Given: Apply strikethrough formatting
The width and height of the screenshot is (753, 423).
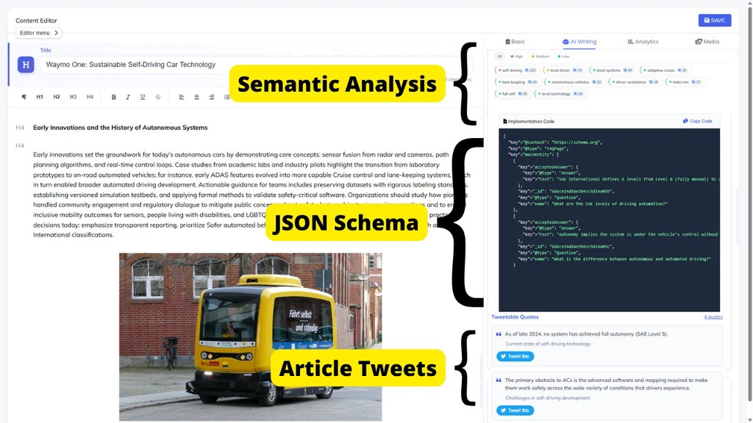Looking at the screenshot, I should coord(158,97).
